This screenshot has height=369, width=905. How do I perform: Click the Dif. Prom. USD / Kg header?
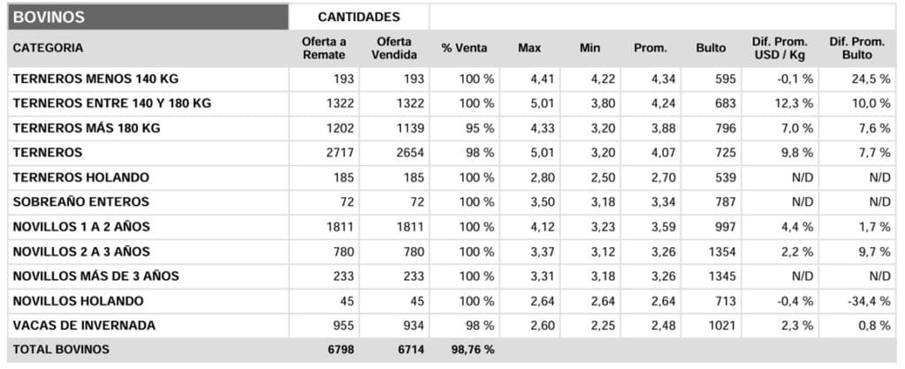(x=779, y=48)
